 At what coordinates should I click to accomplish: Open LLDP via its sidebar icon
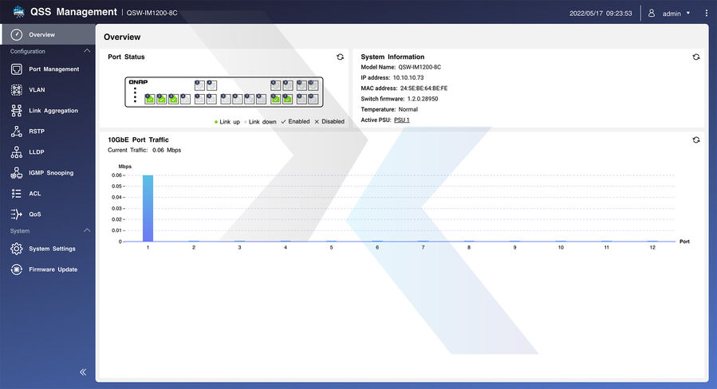(x=16, y=152)
